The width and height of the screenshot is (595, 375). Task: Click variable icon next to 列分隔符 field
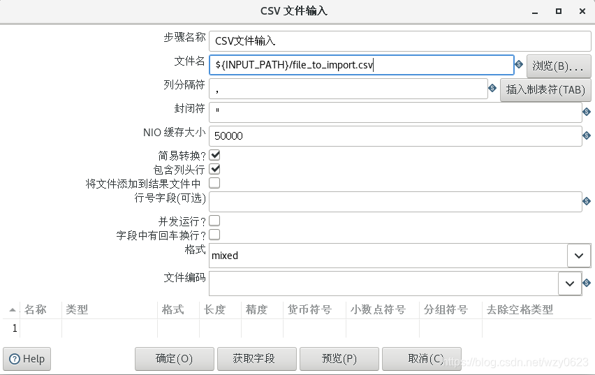pos(492,88)
